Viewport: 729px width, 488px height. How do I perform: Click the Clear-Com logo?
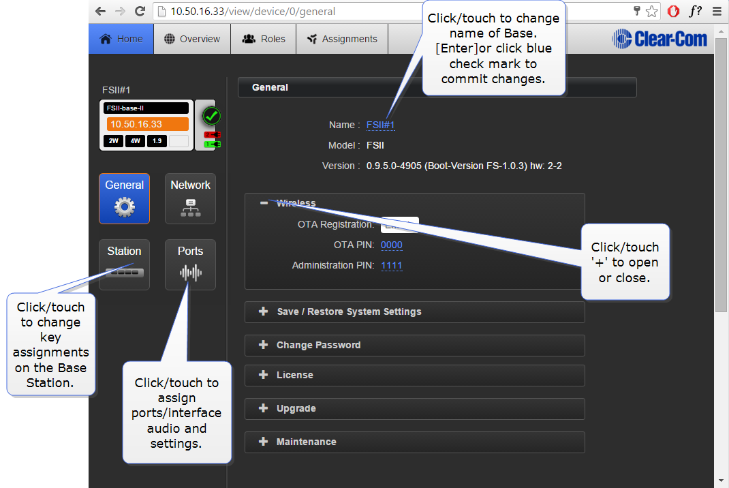tap(660, 39)
